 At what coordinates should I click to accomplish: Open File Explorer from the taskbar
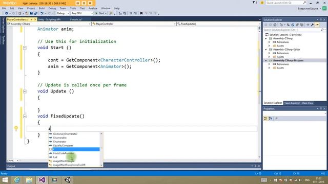coord(29,180)
